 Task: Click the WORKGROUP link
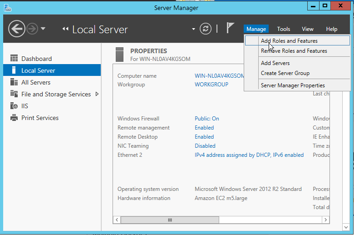[211, 84]
